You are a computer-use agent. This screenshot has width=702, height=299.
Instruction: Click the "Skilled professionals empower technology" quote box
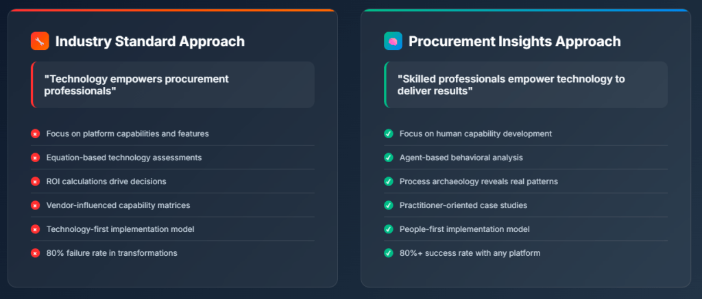526,85
